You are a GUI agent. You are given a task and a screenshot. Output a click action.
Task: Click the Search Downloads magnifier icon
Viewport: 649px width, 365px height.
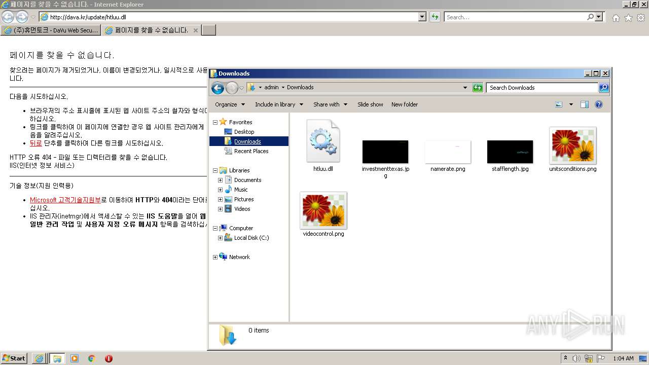tap(604, 88)
